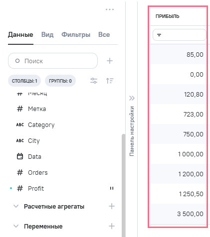Switch to the Фильтры tab
The height and width of the screenshot is (237, 210).
(76, 34)
